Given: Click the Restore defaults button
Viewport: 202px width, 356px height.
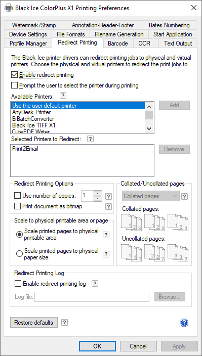Looking at the screenshot, I should (34, 323).
